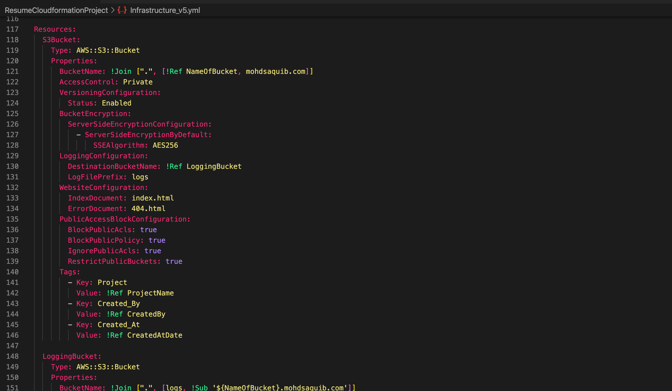Click SSEAlgorithm: key
This screenshot has width=672, height=391.
(x=121, y=145)
